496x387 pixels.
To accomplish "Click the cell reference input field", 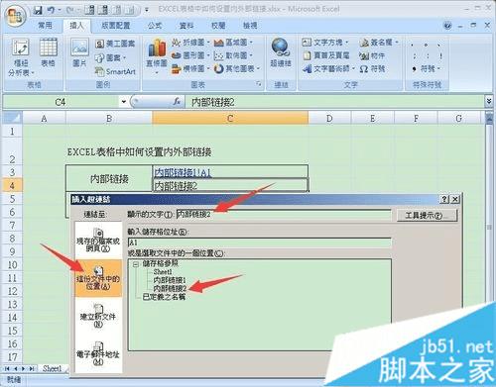I will click(259, 242).
